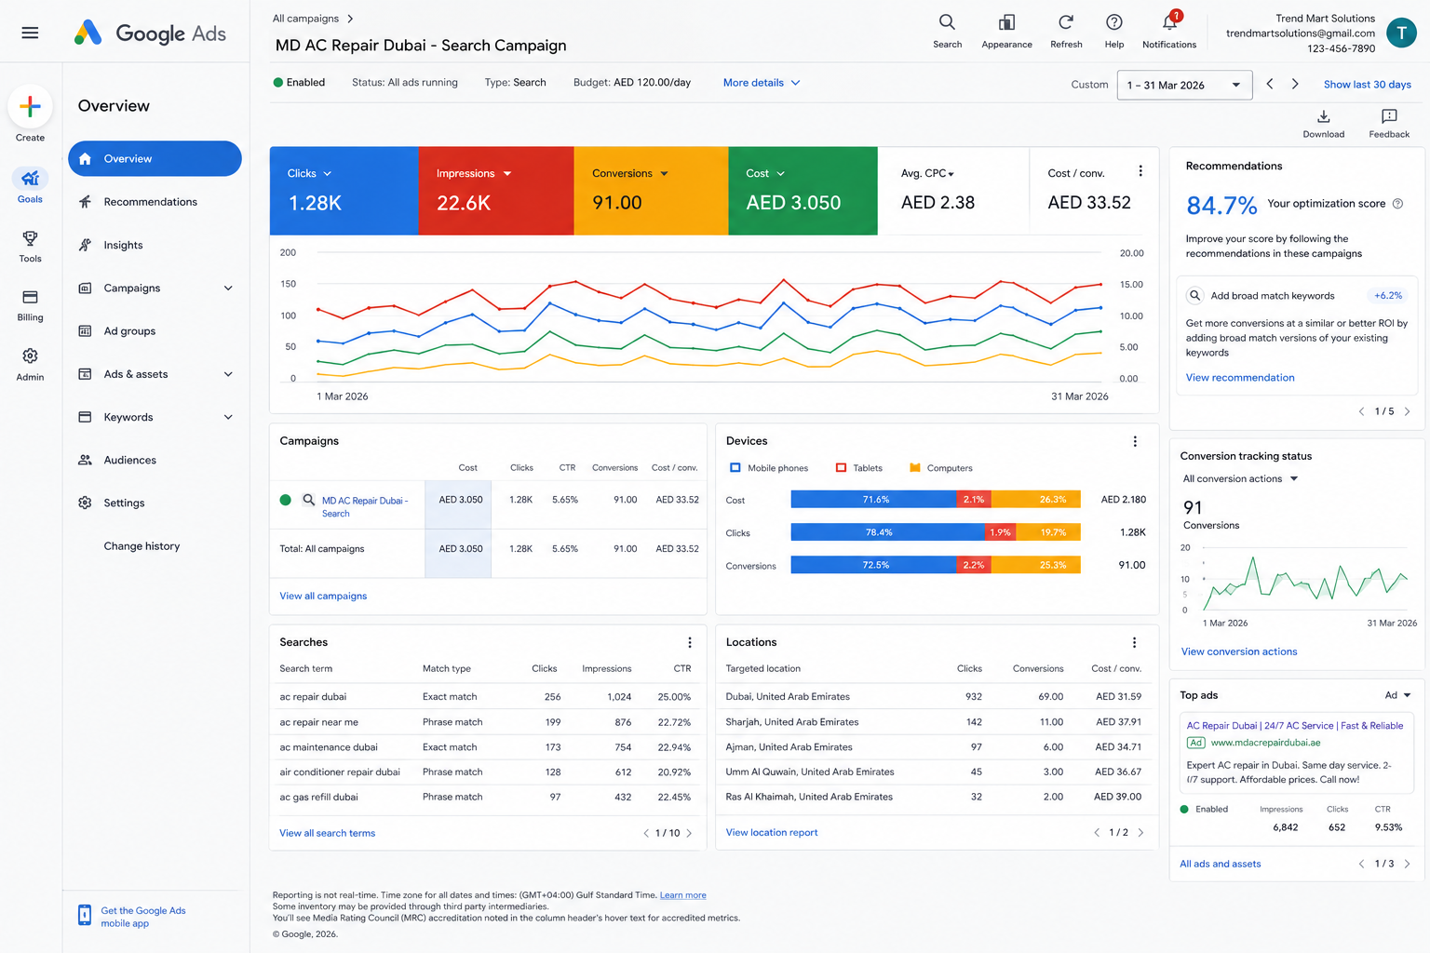Open All conversion actions dropdown
The height and width of the screenshot is (953, 1430).
click(x=1240, y=478)
